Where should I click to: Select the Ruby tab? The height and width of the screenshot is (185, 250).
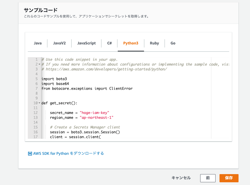coord(154,43)
